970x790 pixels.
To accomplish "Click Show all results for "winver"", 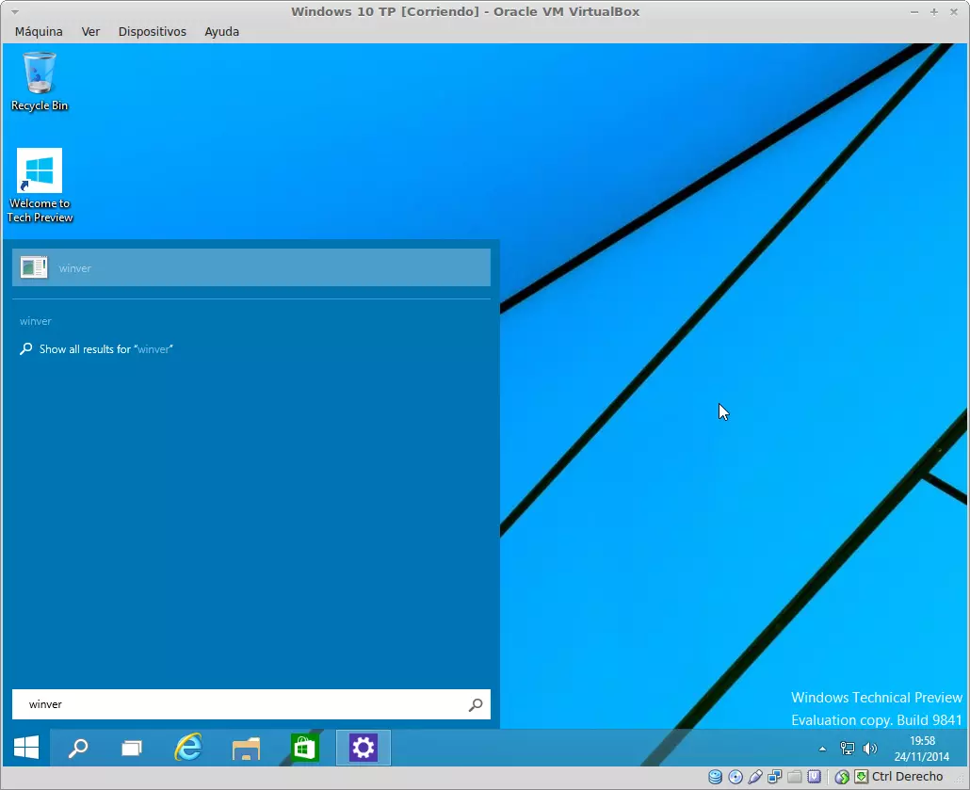I will click(x=105, y=349).
